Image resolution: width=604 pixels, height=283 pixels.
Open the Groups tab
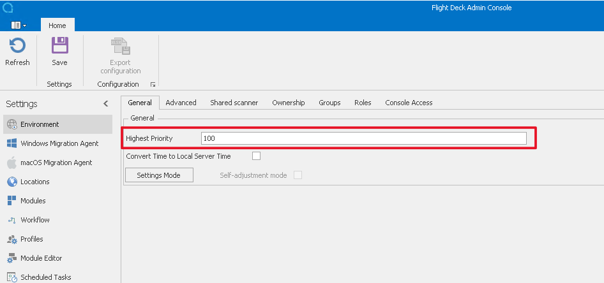[x=329, y=103]
